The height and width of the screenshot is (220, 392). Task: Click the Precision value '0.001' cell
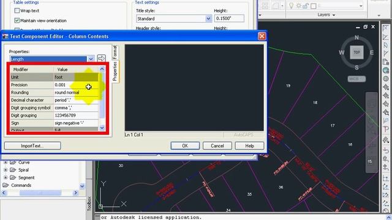pos(76,85)
